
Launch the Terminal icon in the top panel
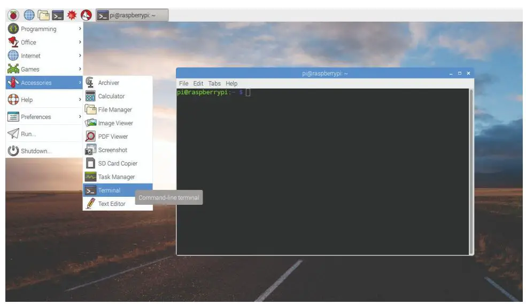pyautogui.click(x=58, y=15)
